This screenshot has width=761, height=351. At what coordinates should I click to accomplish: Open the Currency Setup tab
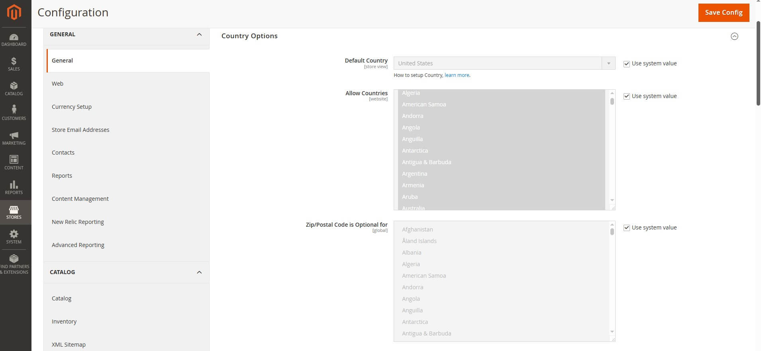pos(128,107)
